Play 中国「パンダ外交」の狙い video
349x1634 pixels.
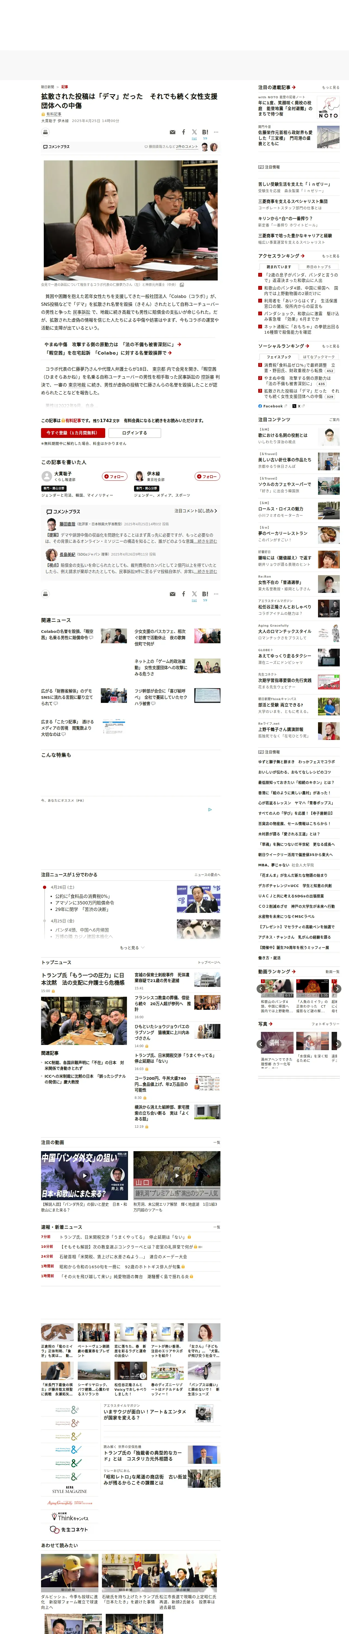pos(84,1175)
